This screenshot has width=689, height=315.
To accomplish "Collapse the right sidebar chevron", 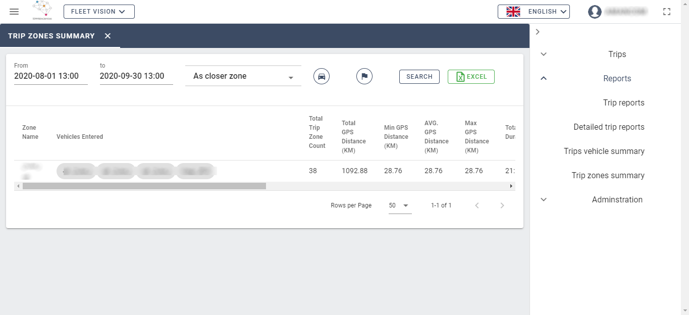I will 538,32.
